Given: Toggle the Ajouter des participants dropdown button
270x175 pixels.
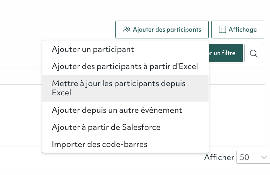Looking at the screenshot, I should coord(162,30).
